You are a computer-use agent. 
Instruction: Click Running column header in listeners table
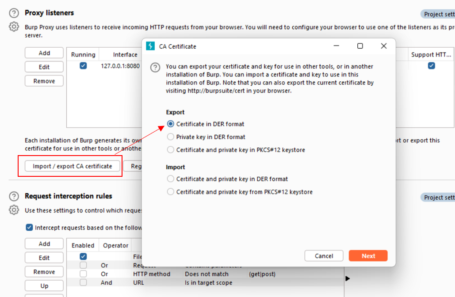[83, 54]
